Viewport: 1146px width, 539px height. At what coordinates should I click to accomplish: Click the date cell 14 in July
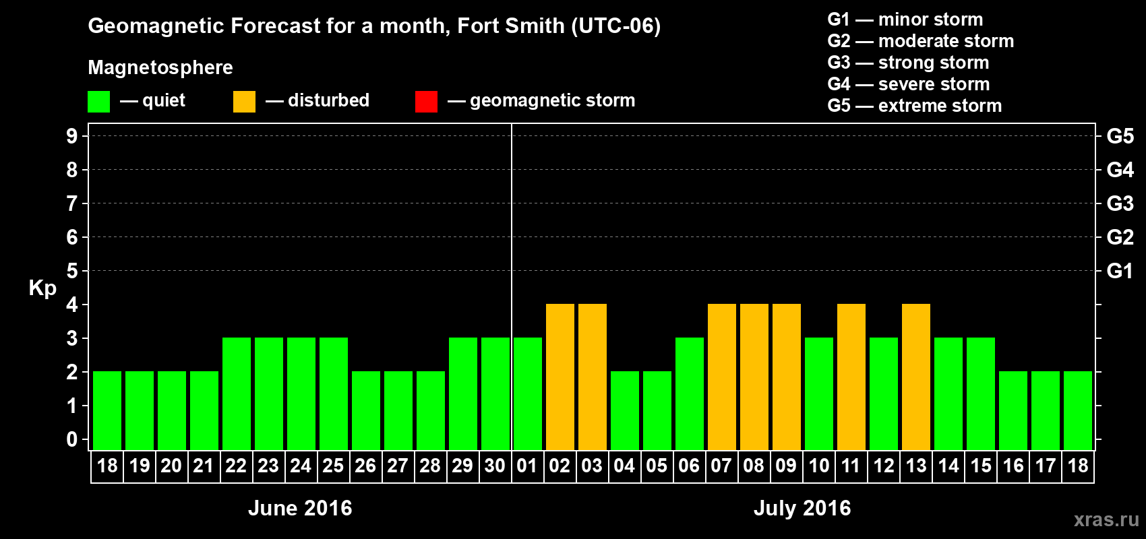[x=948, y=466]
